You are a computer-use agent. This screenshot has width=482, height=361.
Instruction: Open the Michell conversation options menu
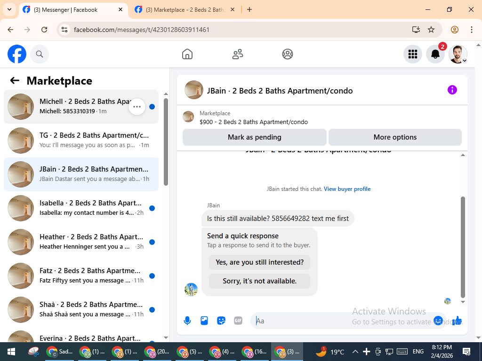pos(137,107)
